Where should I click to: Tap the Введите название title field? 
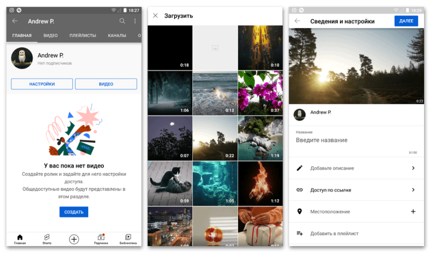pyautogui.click(x=356, y=140)
